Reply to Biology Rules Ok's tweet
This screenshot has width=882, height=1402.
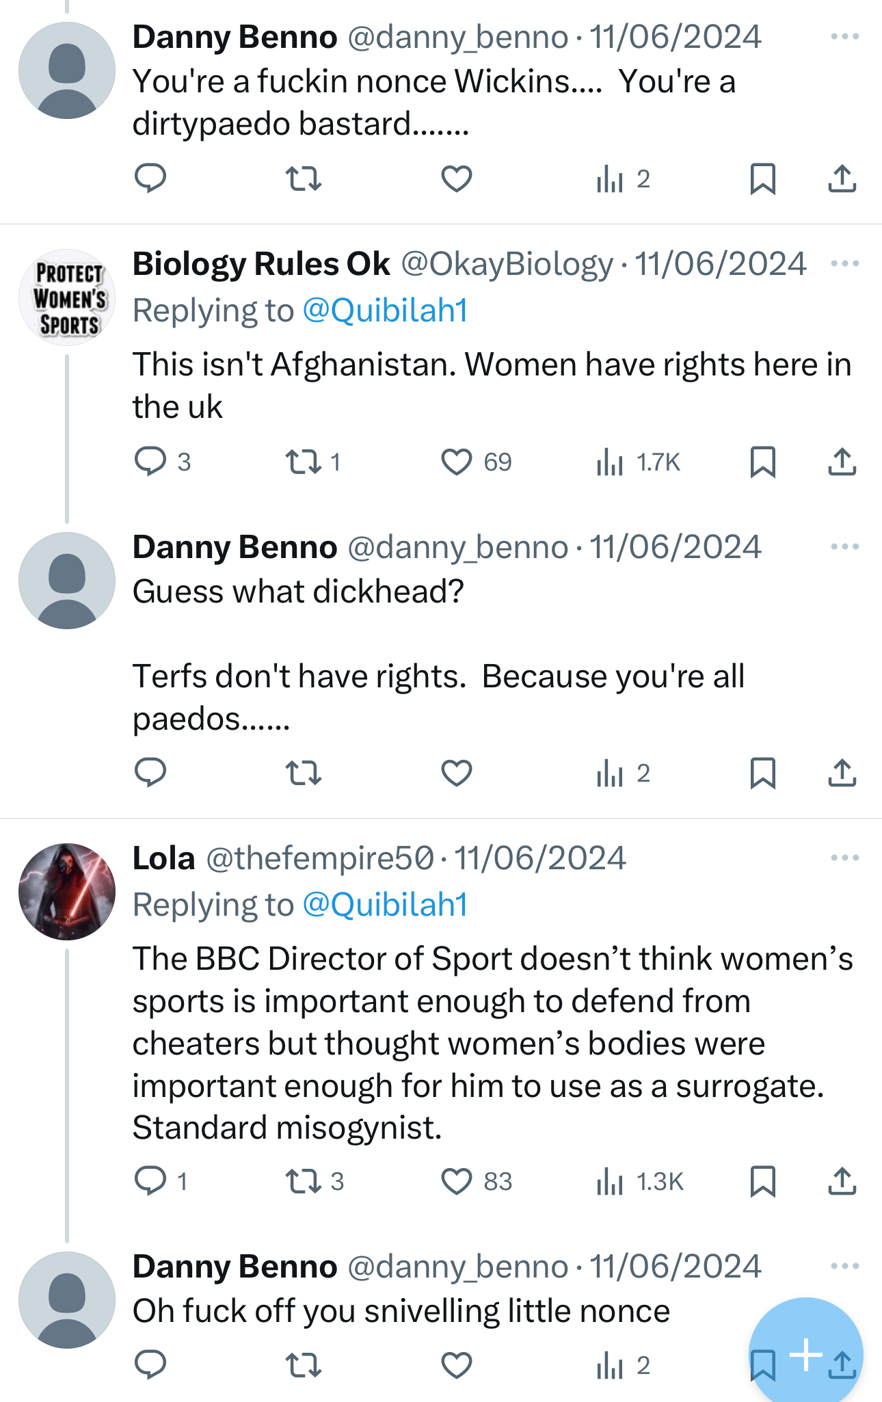[150, 462]
